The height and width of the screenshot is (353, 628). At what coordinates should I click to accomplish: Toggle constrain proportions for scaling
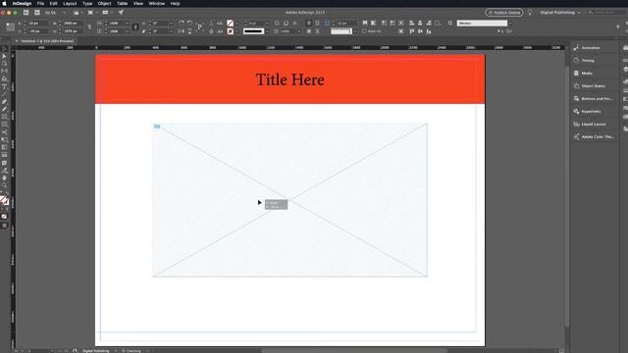click(135, 27)
